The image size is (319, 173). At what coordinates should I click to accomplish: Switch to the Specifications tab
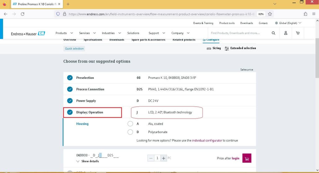click(93, 40)
